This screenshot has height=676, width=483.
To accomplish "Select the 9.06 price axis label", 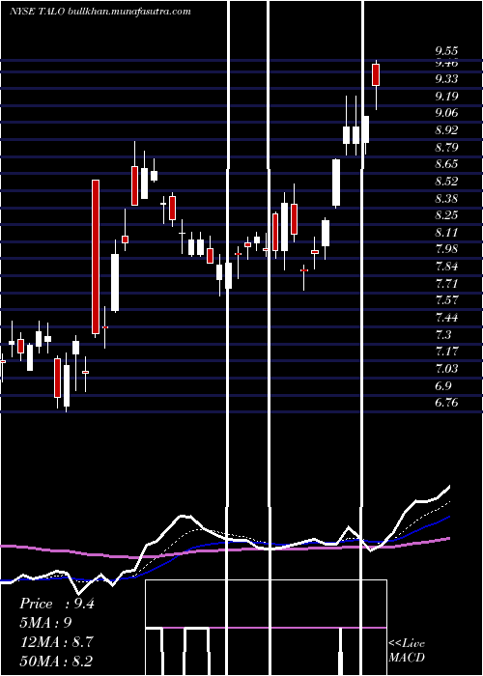I will click(x=446, y=113).
